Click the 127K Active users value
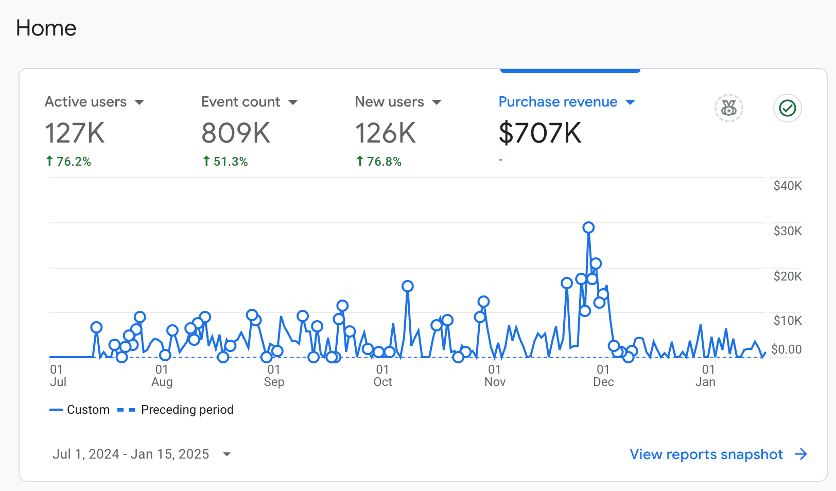836x491 pixels. tap(75, 133)
